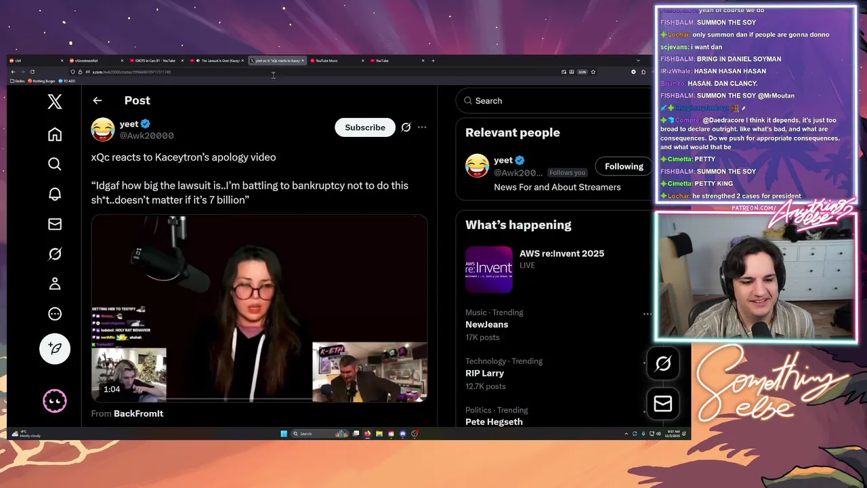Click the Relevant people heading
The width and height of the screenshot is (867, 488).
[513, 133]
